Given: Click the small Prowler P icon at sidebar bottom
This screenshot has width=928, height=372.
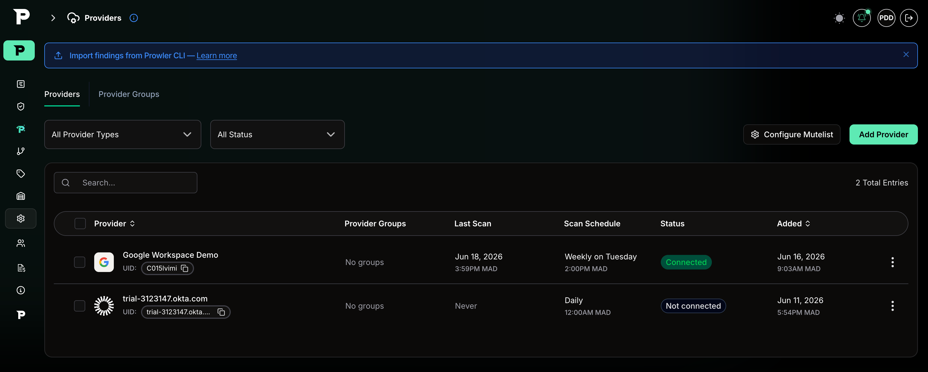Looking at the screenshot, I should [21, 315].
